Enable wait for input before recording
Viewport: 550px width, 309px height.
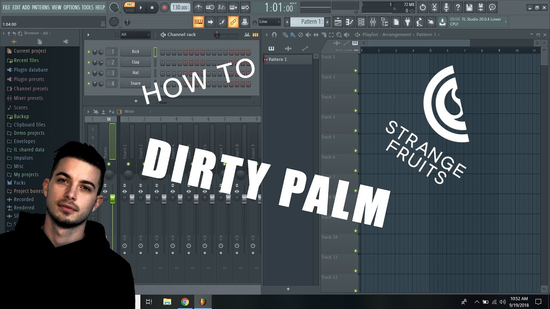click(x=210, y=7)
